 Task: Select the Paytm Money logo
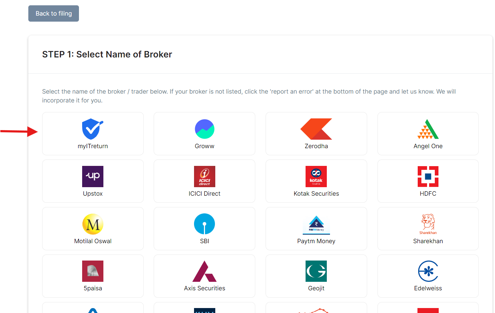click(x=316, y=225)
